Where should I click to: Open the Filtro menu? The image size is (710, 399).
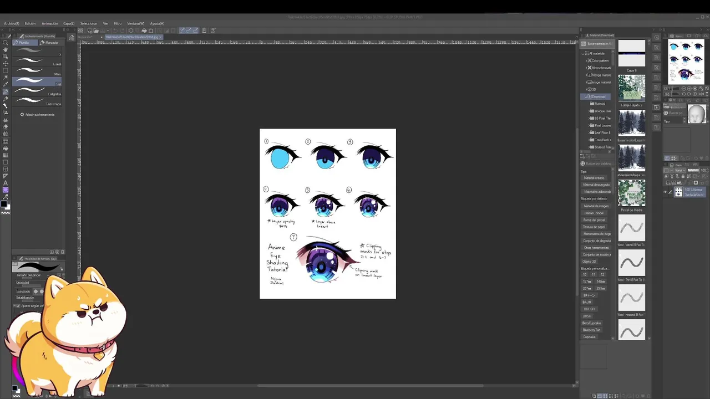118,23
